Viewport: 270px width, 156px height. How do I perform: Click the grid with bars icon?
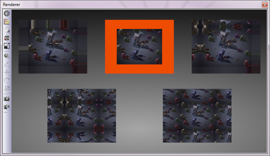click(7, 30)
